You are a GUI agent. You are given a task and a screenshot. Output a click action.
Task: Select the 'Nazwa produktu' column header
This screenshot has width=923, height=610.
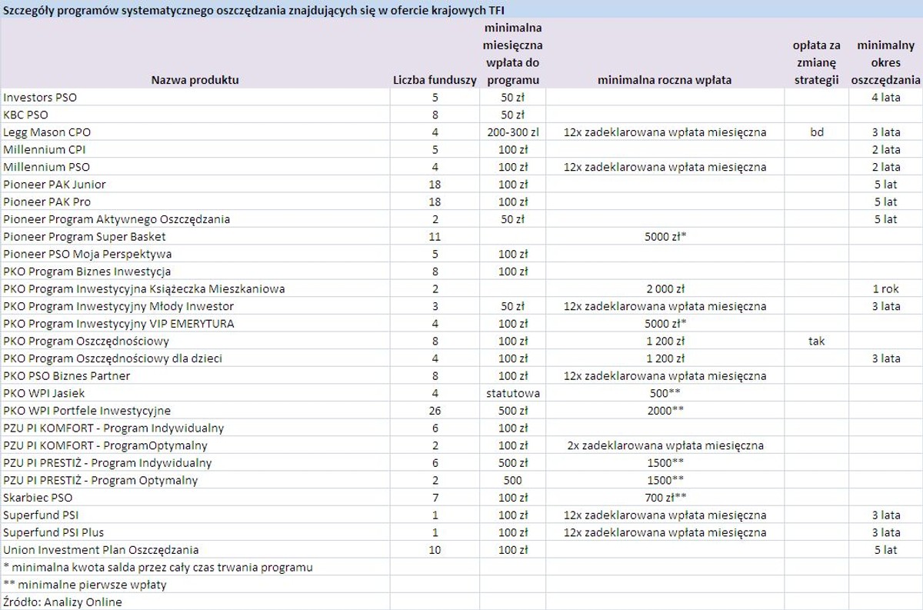pyautogui.click(x=195, y=80)
